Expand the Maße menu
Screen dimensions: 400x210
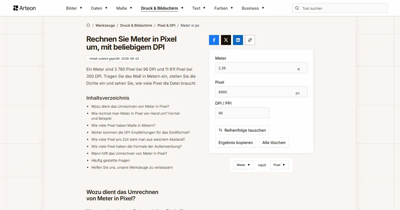pyautogui.click(x=124, y=8)
